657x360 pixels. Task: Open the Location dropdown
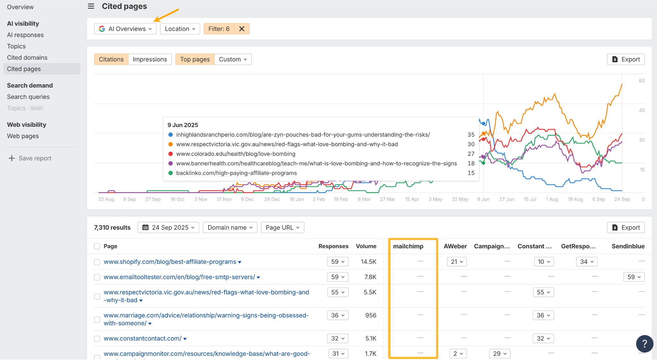tap(180, 29)
